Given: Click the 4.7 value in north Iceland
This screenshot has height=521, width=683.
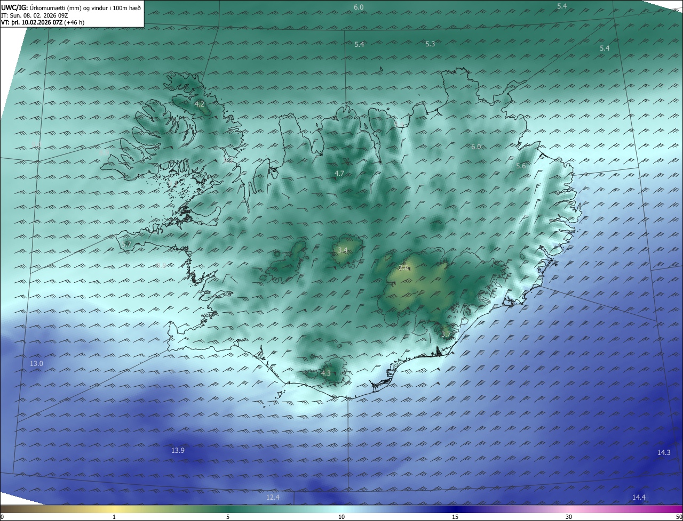Looking at the screenshot, I should click(339, 173).
